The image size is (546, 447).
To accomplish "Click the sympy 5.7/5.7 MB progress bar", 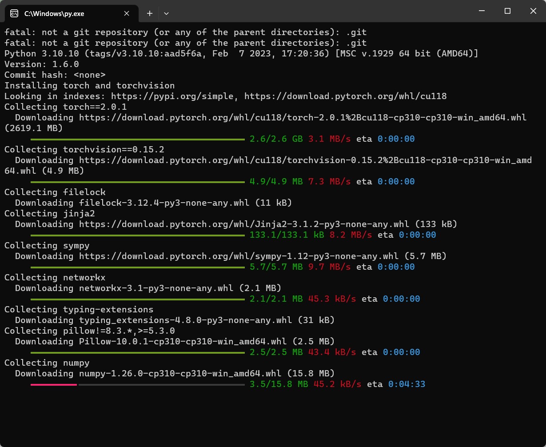I will coord(138,267).
